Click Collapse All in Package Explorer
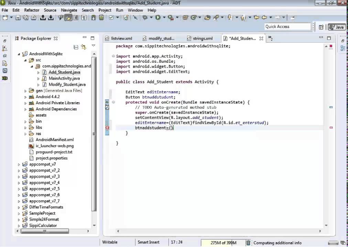 pyautogui.click(x=76, y=47)
